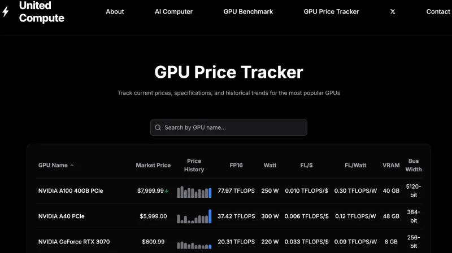452x253 pixels.
Task: Open the AI Computer page
Action: 173,12
